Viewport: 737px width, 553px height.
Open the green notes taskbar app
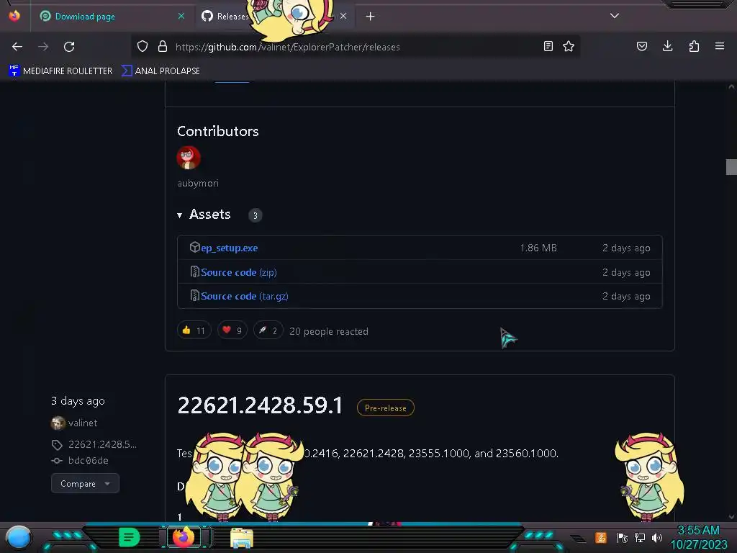coord(130,537)
